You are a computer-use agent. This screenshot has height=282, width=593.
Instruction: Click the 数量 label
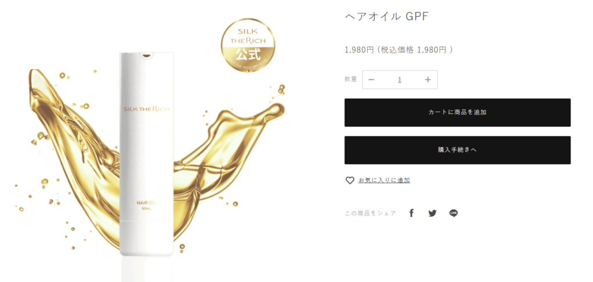click(350, 79)
